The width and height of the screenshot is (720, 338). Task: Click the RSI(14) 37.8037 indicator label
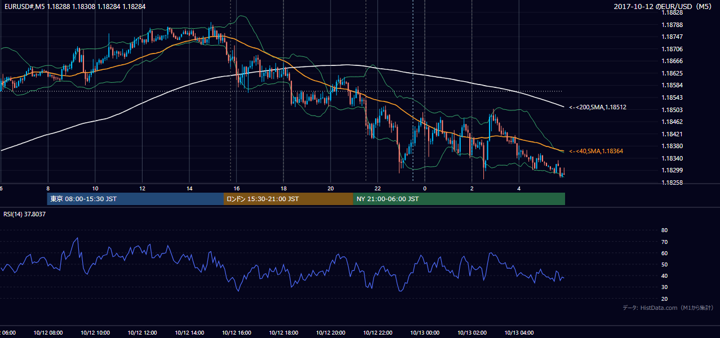pos(25,214)
